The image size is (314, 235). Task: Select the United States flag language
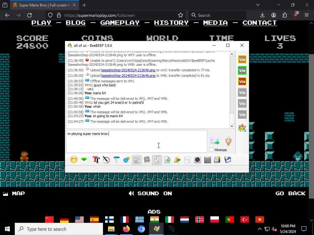point(79,219)
